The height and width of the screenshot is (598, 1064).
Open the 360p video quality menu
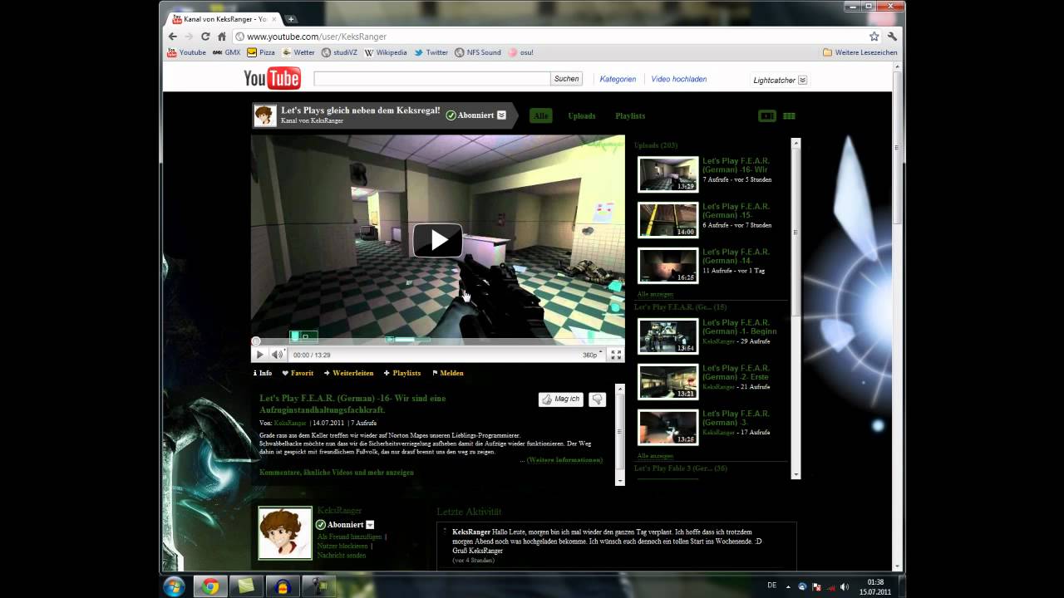point(590,355)
